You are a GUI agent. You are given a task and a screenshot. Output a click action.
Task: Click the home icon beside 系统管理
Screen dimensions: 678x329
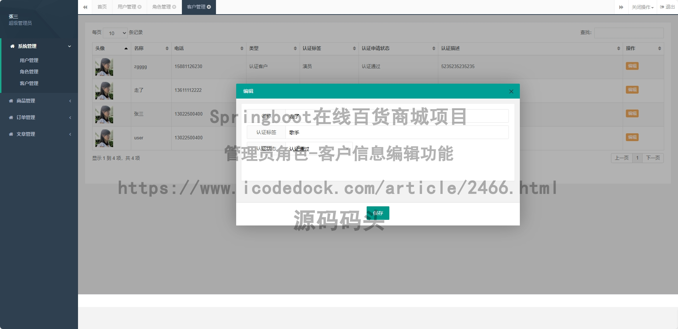[x=12, y=46]
